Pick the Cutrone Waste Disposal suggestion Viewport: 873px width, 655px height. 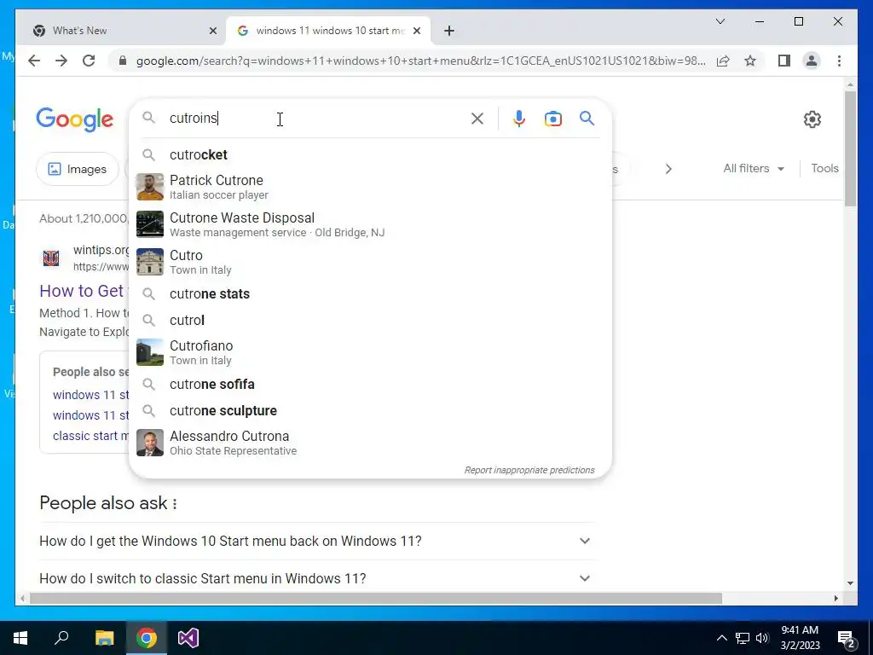pos(370,224)
